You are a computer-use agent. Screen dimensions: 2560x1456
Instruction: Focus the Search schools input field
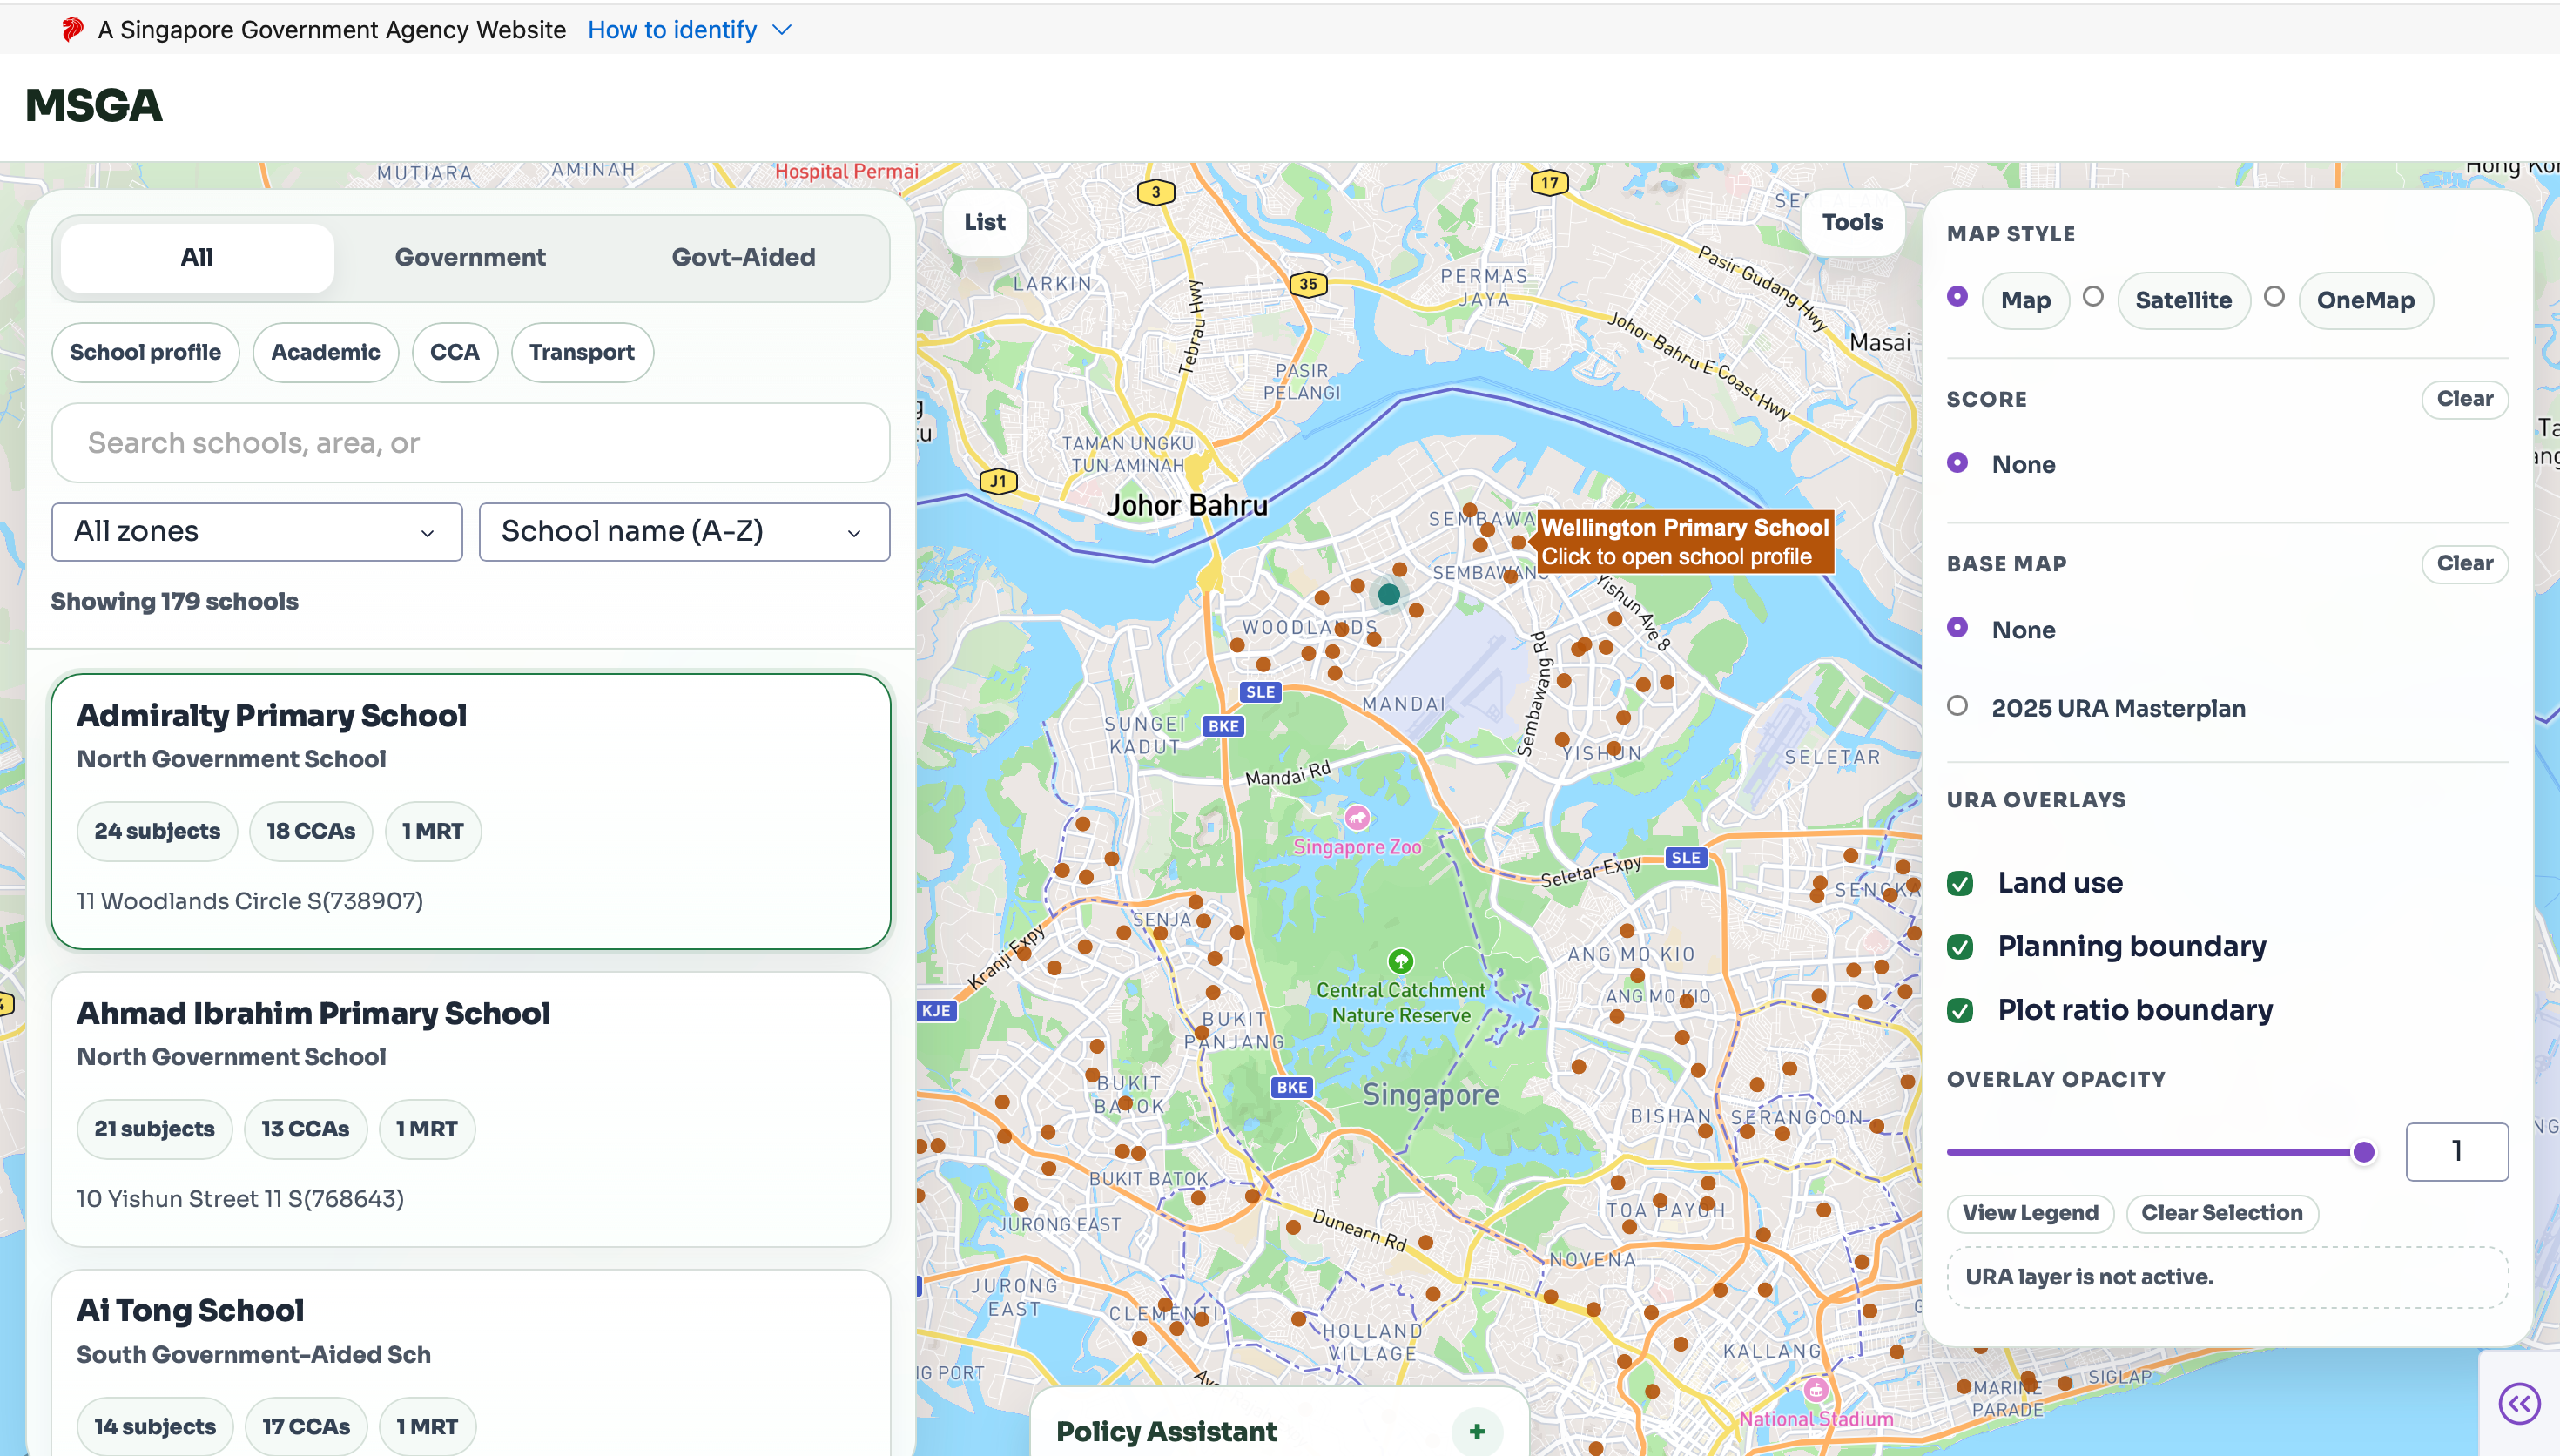coord(471,443)
